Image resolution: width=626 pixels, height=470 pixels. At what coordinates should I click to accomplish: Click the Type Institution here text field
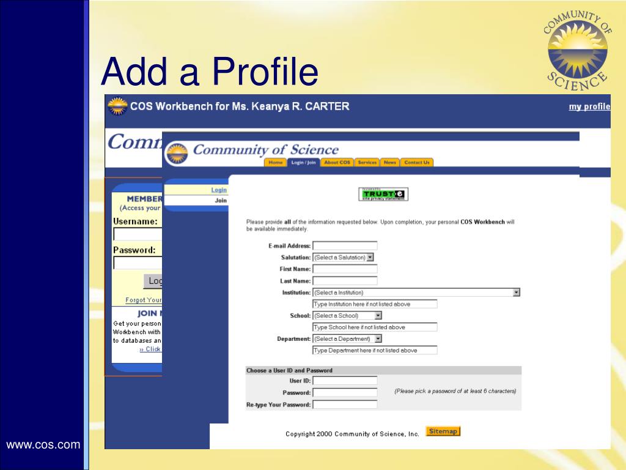click(x=375, y=304)
